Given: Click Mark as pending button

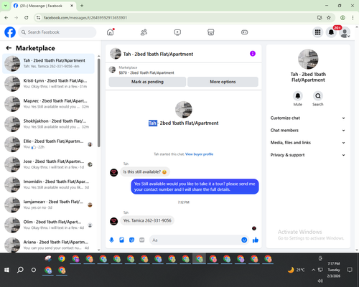Looking at the screenshot, I should coord(147,82).
